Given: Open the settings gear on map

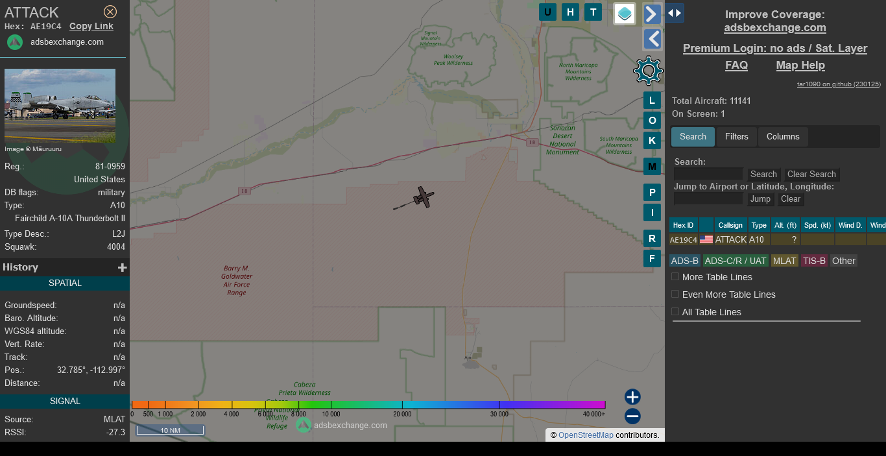Looking at the screenshot, I should click(x=649, y=71).
